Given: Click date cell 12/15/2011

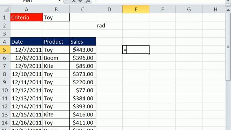Looking at the screenshot, I should click(26, 115).
